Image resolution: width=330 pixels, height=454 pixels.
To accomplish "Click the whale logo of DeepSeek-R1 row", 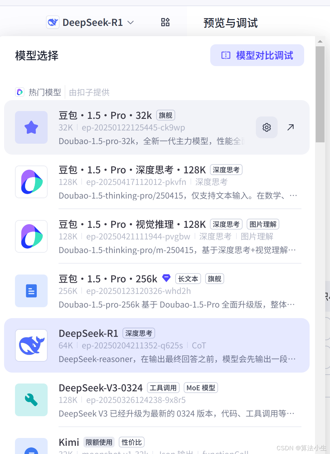I will pyautogui.click(x=31, y=345).
